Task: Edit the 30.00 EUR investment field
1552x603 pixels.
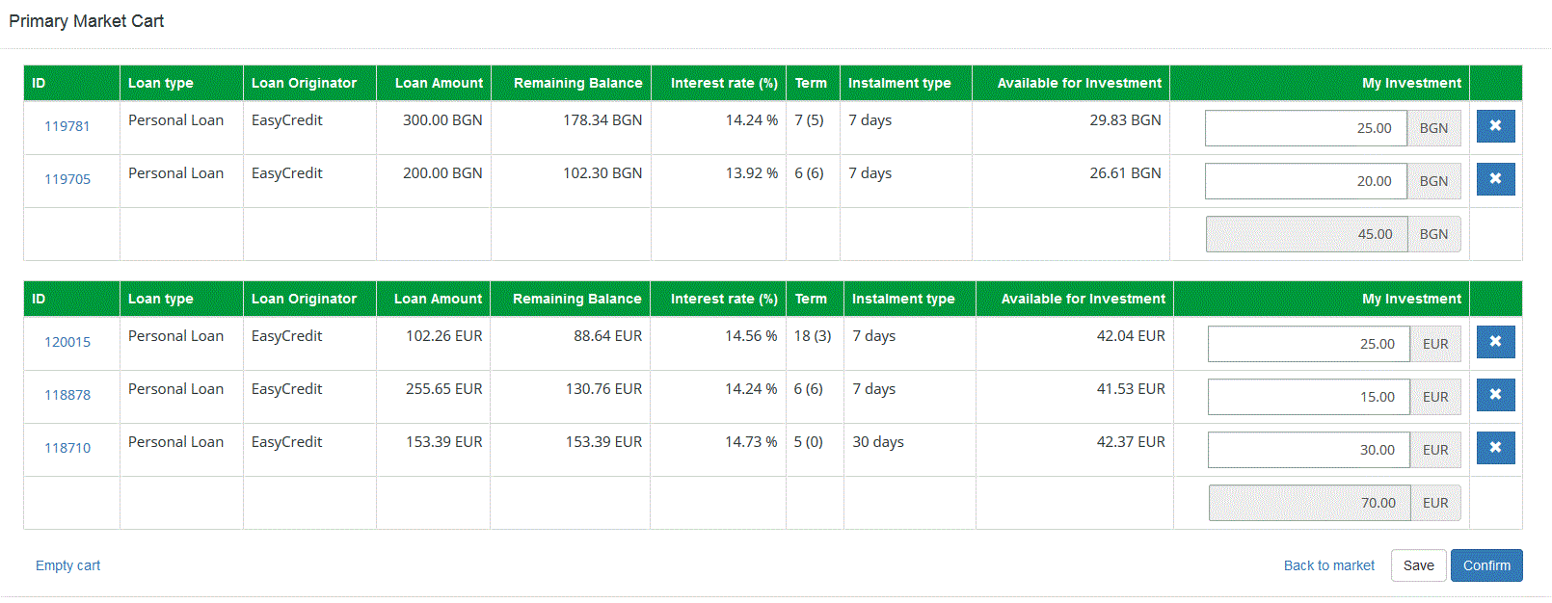Action: point(1309,450)
